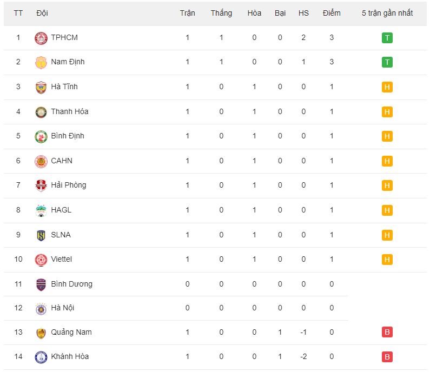Viewport: 430px width, 372px height.
Task: Click the HAGL team logo
Action: pos(41,210)
